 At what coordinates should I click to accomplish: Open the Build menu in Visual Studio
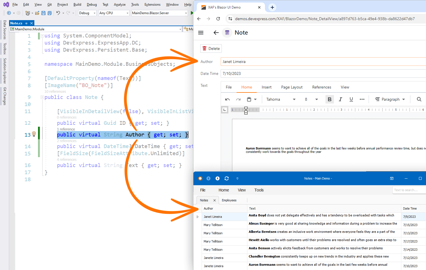click(x=77, y=5)
